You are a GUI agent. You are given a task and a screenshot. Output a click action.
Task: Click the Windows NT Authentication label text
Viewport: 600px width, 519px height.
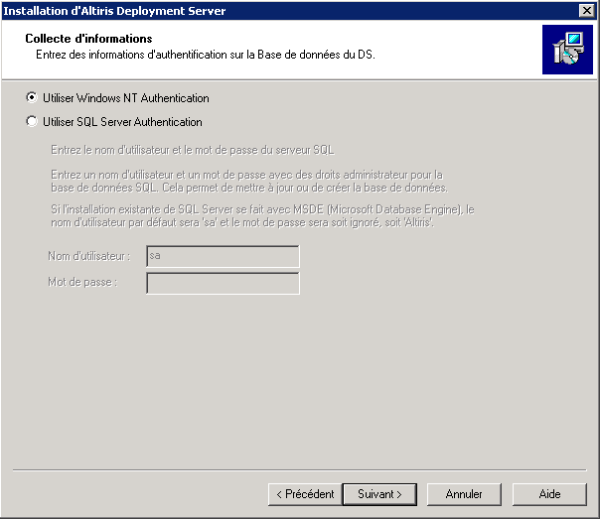(126, 98)
